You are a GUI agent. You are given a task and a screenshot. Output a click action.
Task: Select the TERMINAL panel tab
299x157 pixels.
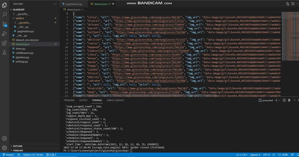[x=97, y=100]
